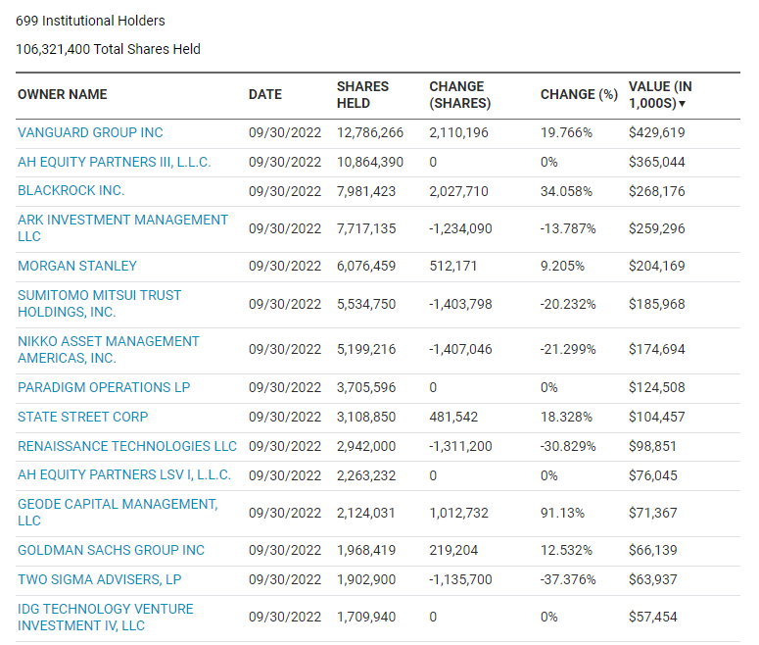Screen dimensions: 759x645
Task: Select the Morgan Stanley owner link
Action: [77, 266]
